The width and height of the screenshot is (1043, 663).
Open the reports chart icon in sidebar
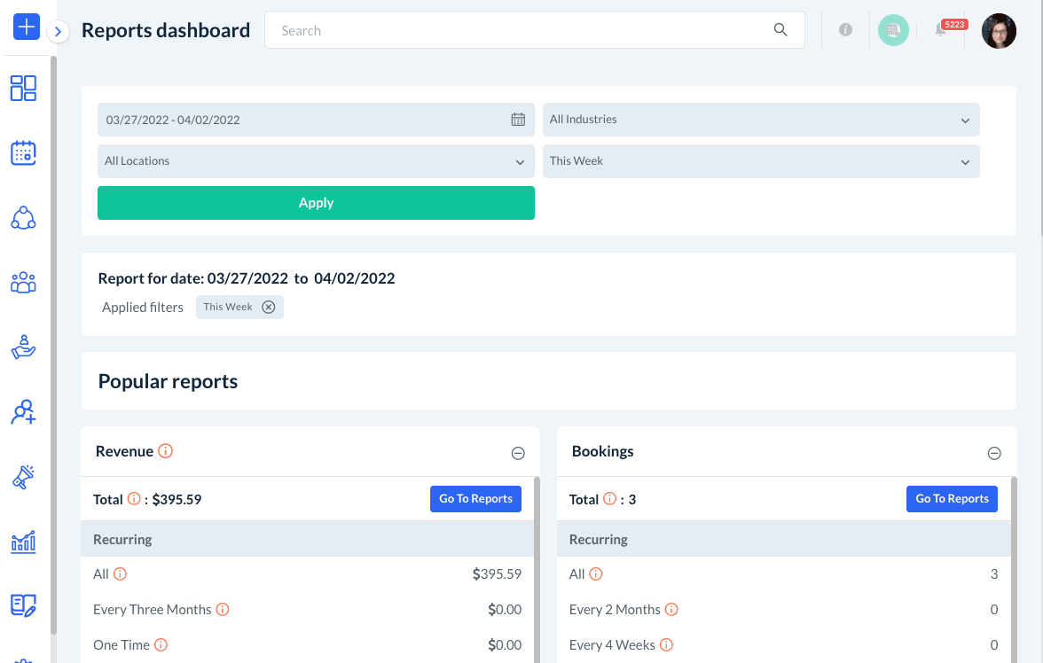23,542
